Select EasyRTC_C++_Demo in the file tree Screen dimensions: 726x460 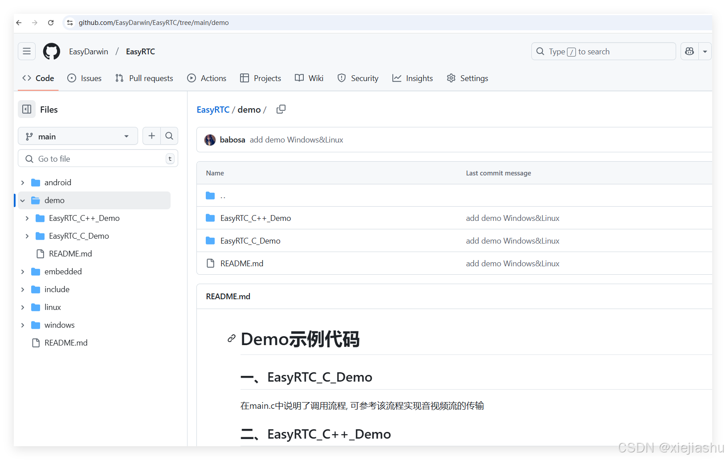[84, 218]
